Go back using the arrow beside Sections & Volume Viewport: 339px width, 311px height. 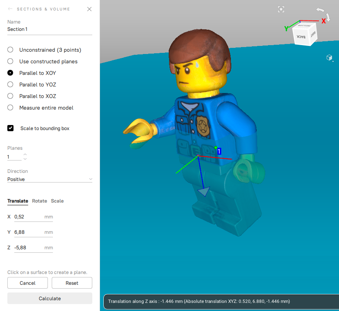point(10,9)
